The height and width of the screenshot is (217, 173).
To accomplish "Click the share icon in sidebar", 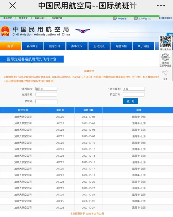I will (x=165, y=73).
